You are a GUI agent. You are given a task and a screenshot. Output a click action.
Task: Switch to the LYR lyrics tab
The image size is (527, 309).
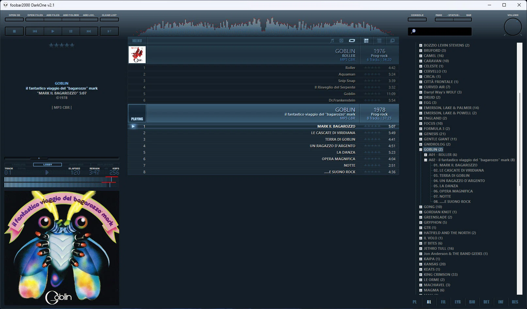tap(458, 302)
